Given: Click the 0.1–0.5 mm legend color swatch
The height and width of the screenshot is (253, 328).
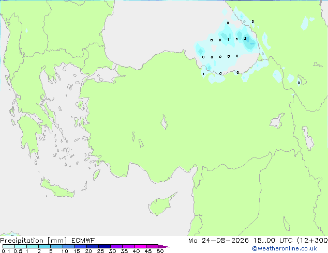Looking at the screenshot, I should point(9,246).
